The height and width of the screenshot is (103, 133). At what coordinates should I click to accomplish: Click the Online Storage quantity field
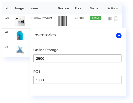[x=77, y=58]
